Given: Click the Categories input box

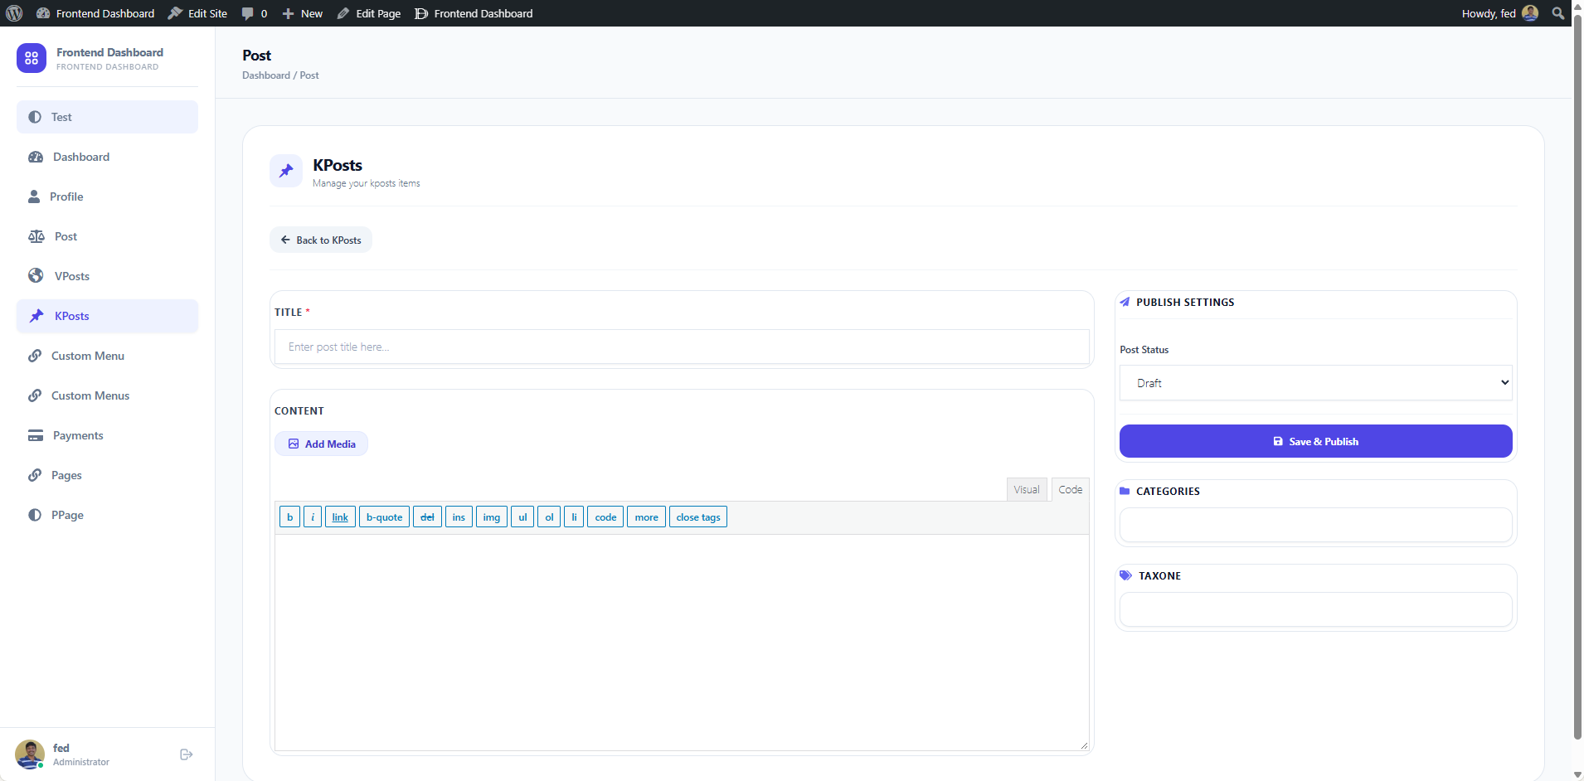Looking at the screenshot, I should click(x=1316, y=525).
